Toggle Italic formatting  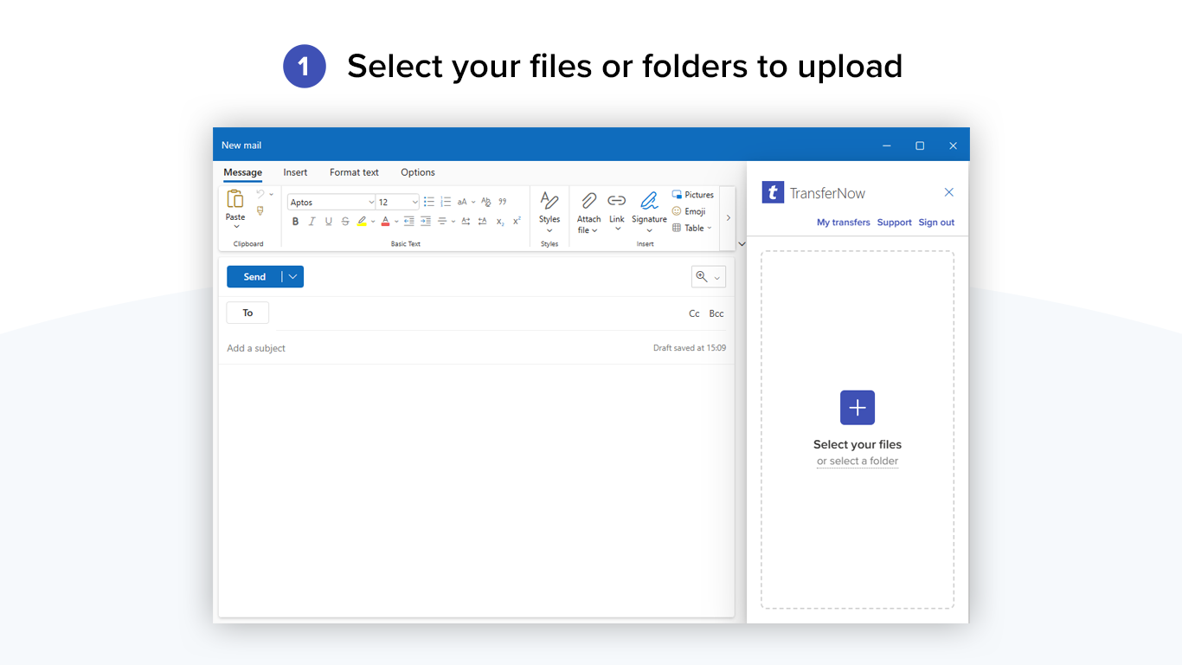312,222
